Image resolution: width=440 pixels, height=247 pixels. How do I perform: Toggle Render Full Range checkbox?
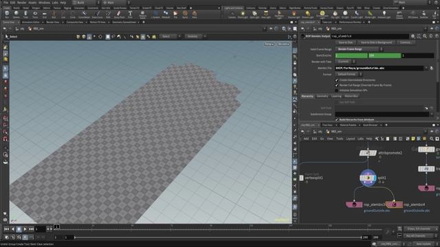(337, 85)
